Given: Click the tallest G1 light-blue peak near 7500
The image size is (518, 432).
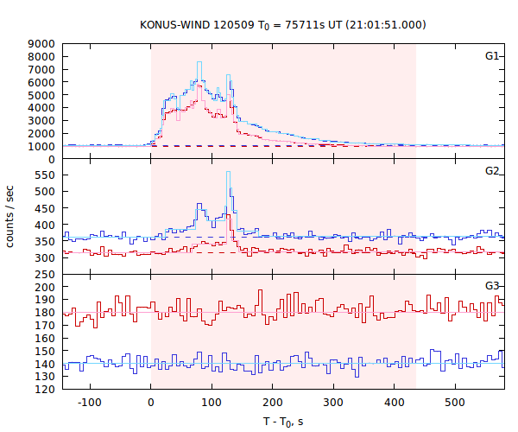Looking at the screenshot, I should tap(199, 62).
